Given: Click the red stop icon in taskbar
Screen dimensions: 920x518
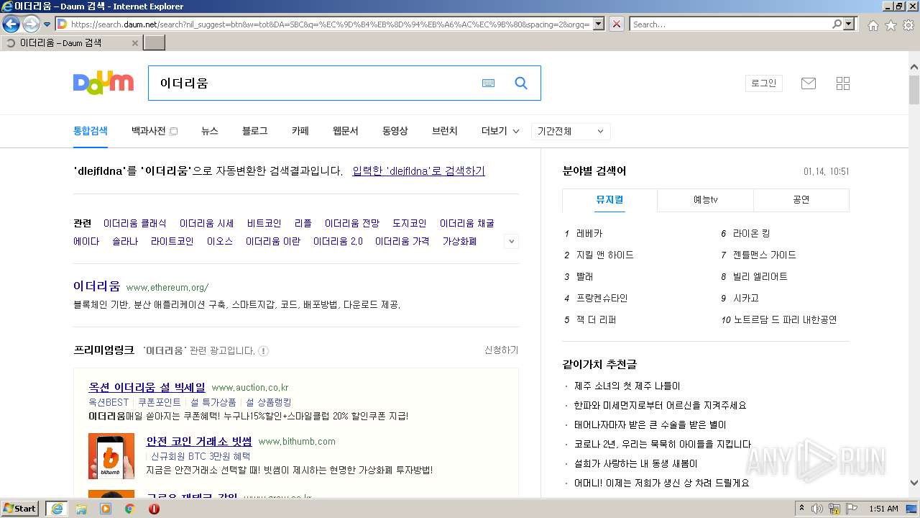Looking at the screenshot, I should [x=154, y=509].
